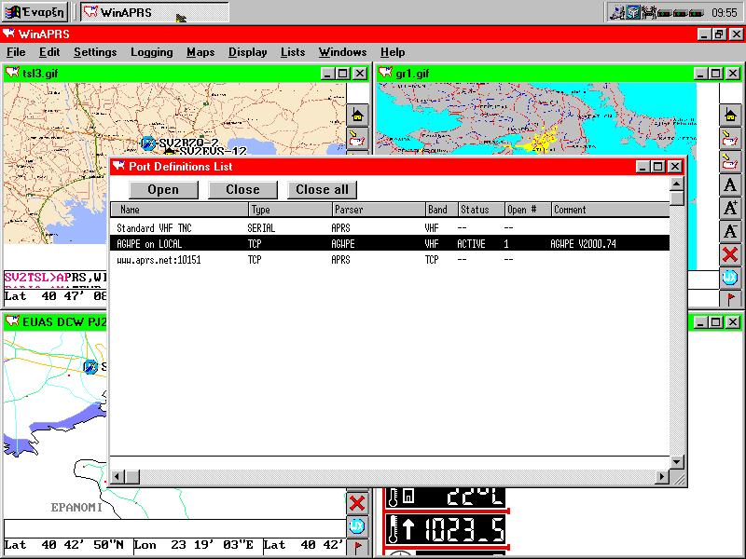This screenshot has height=559, width=746.
Task: Open the Lists menu
Action: pos(293,52)
